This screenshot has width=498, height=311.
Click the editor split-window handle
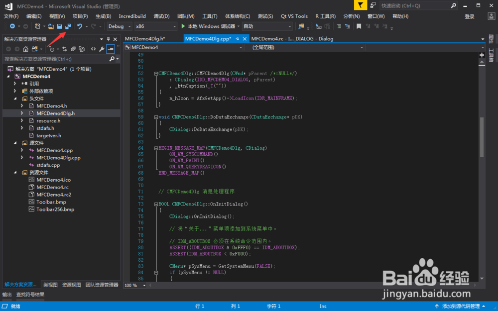tap(482, 55)
